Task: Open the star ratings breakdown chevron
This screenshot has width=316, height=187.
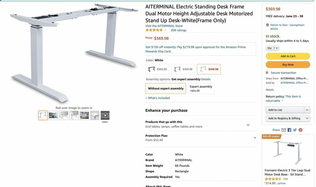Action: tap(165, 30)
